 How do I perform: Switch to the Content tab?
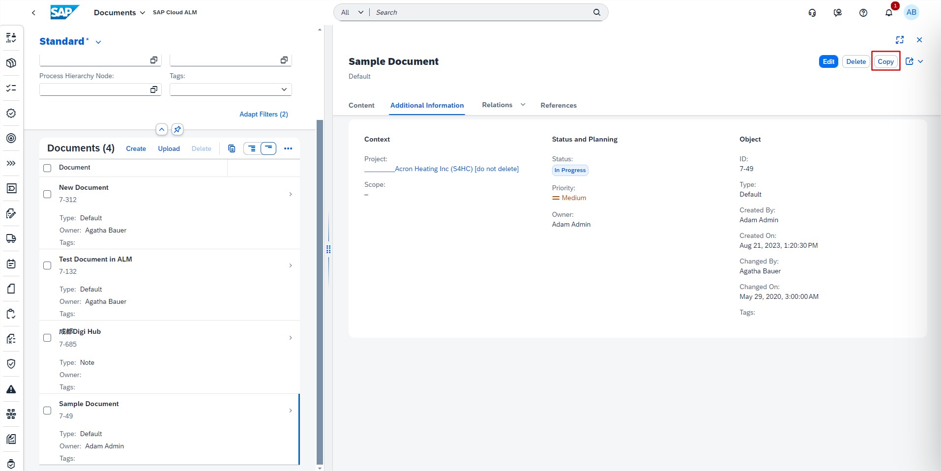(x=361, y=105)
